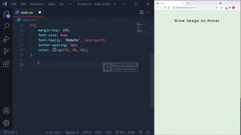Click the VS Code logo icon
The image size is (241, 135).
[5, 4]
